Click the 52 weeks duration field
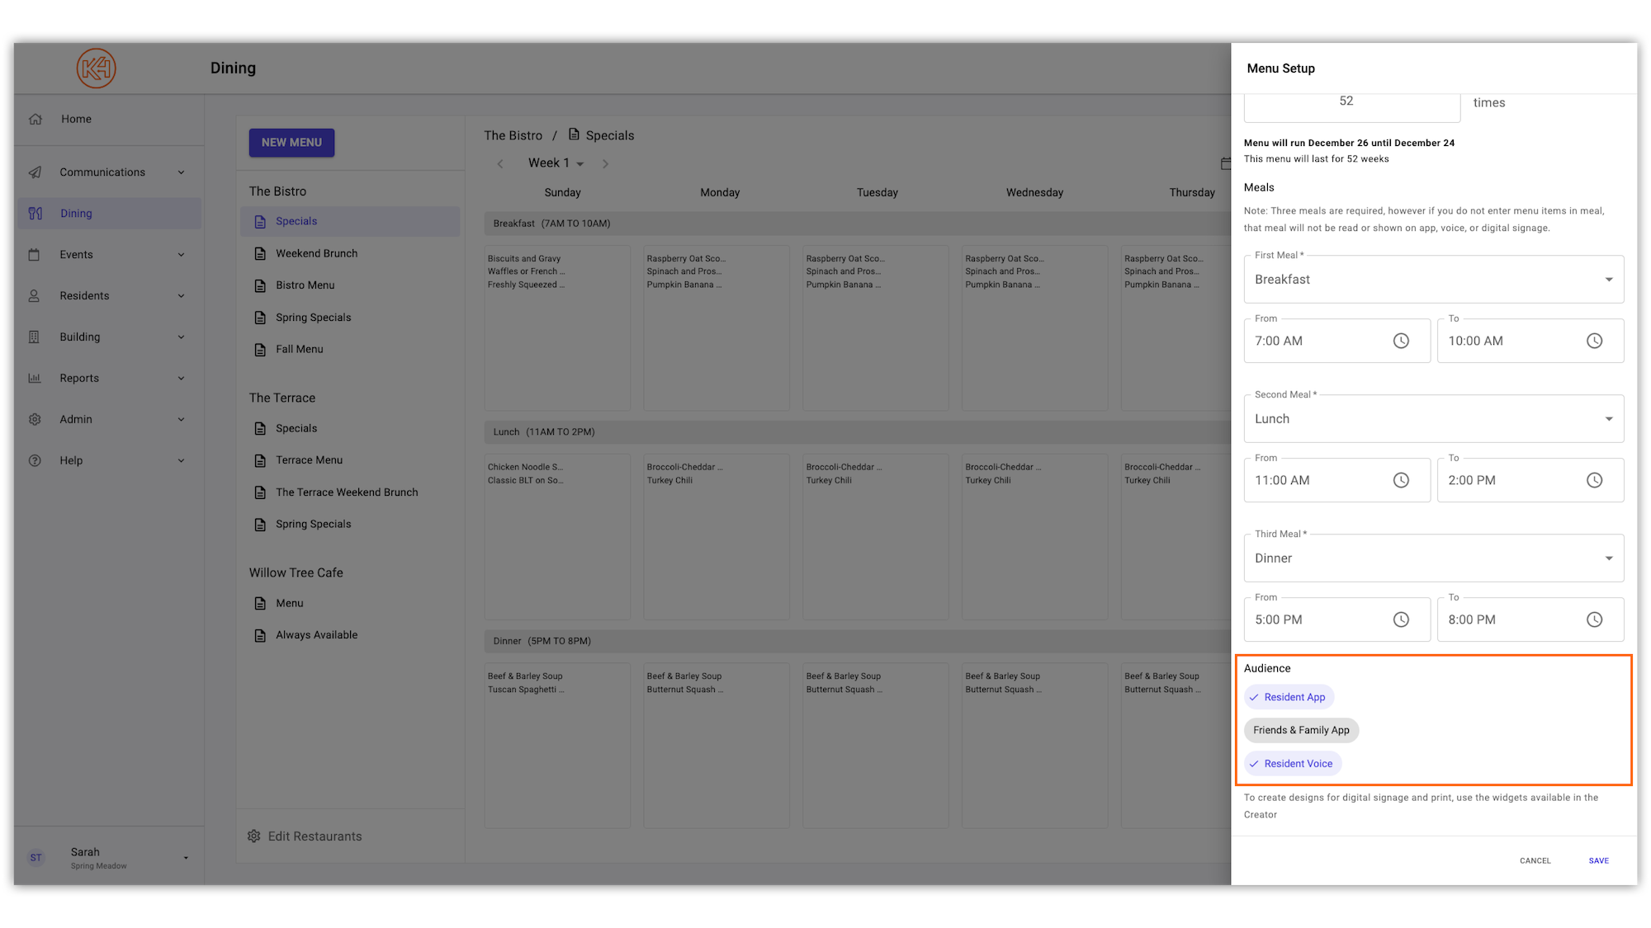Screen dimensions: 1651x928 point(1351,101)
